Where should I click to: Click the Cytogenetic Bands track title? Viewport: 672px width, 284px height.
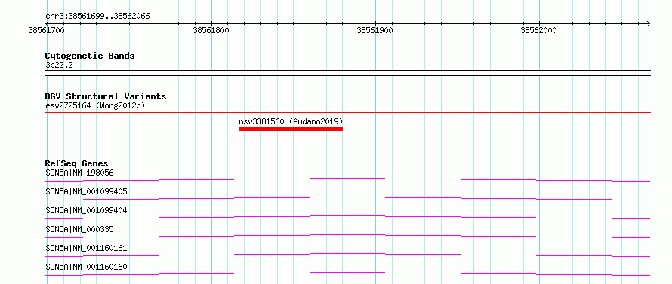[x=90, y=56]
